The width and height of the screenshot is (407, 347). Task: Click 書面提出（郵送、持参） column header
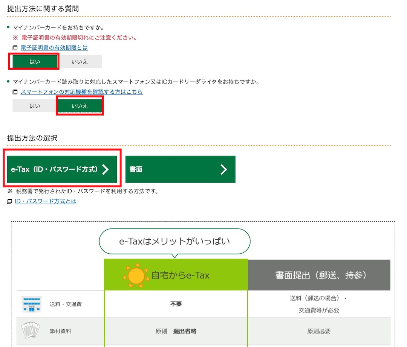point(319,275)
